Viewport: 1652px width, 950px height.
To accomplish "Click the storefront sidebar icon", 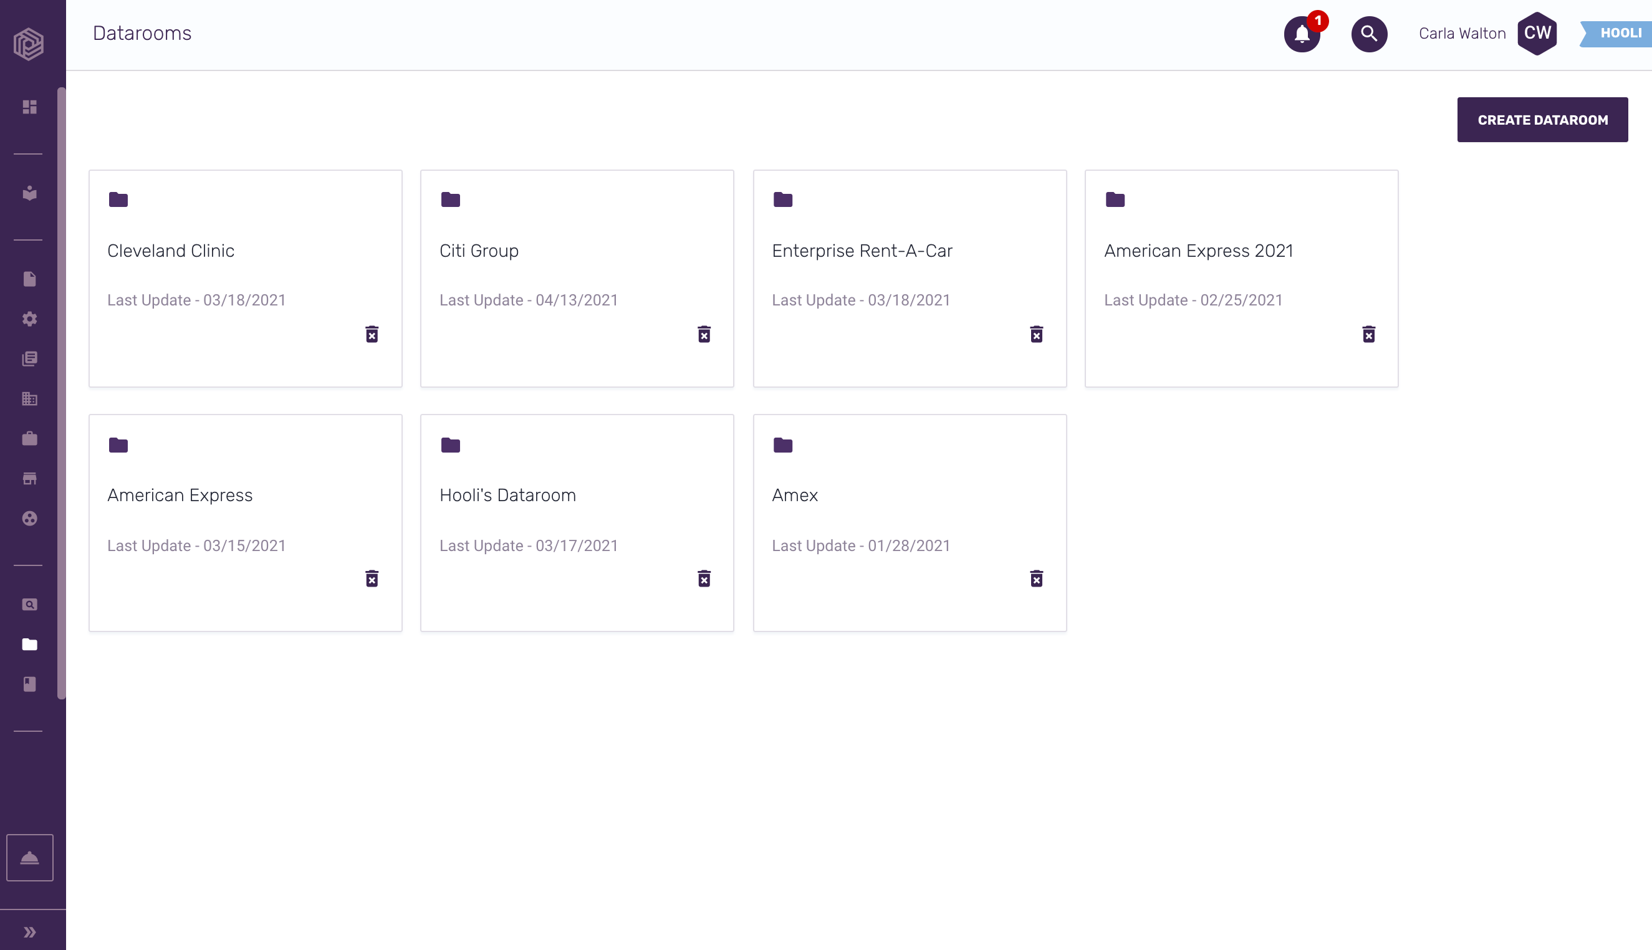I will tap(29, 478).
